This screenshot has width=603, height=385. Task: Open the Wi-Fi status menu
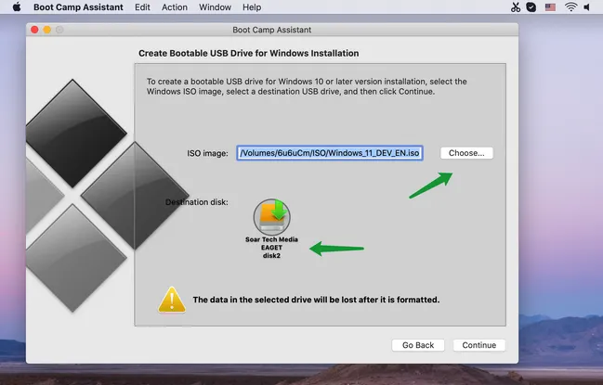570,6
